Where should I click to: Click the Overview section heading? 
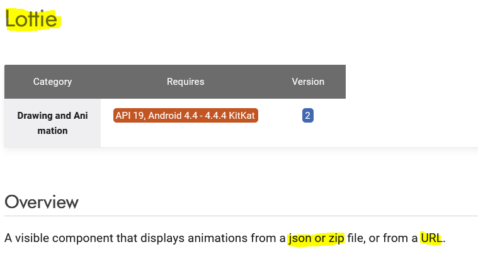(x=42, y=202)
